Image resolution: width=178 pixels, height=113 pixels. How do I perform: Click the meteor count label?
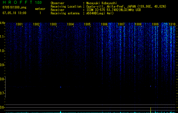[x=40, y=9]
